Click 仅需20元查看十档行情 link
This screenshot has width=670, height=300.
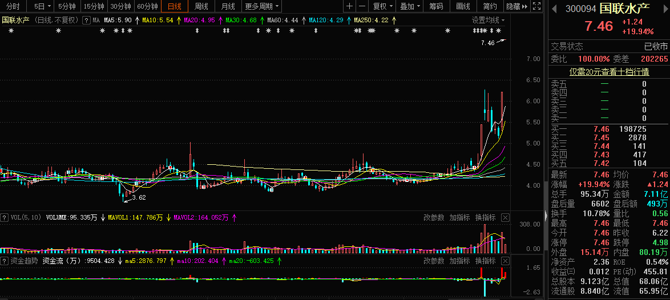click(x=610, y=72)
